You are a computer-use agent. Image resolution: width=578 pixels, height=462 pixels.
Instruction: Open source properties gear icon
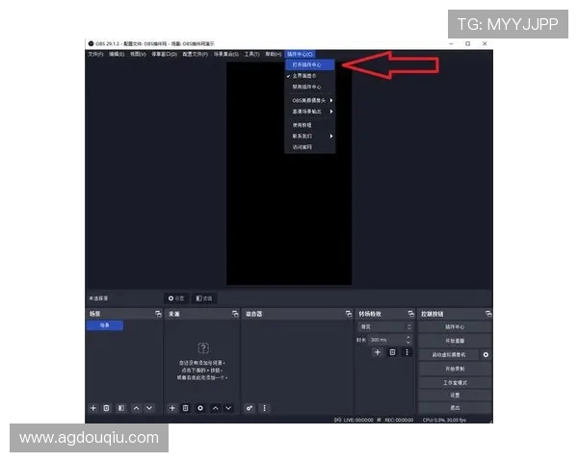pos(200,408)
